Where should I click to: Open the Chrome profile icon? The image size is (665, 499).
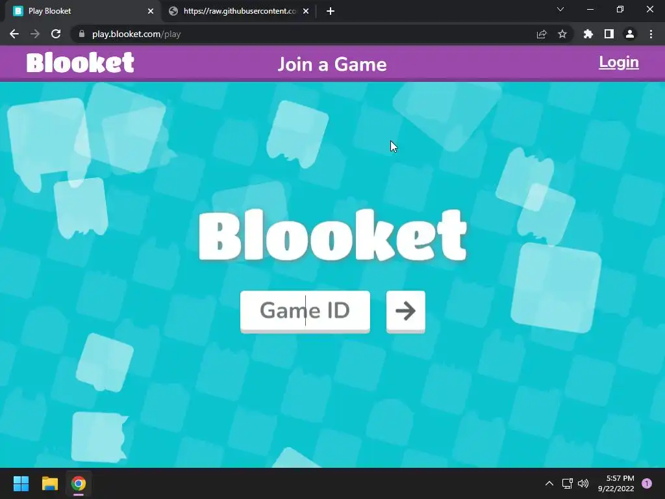[630, 34]
